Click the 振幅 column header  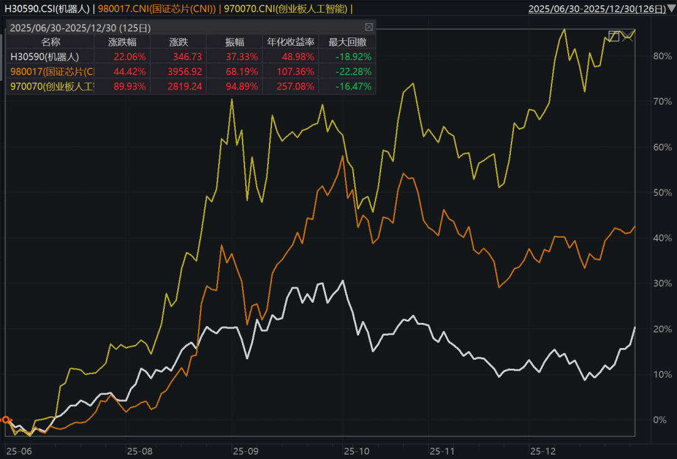click(x=235, y=41)
